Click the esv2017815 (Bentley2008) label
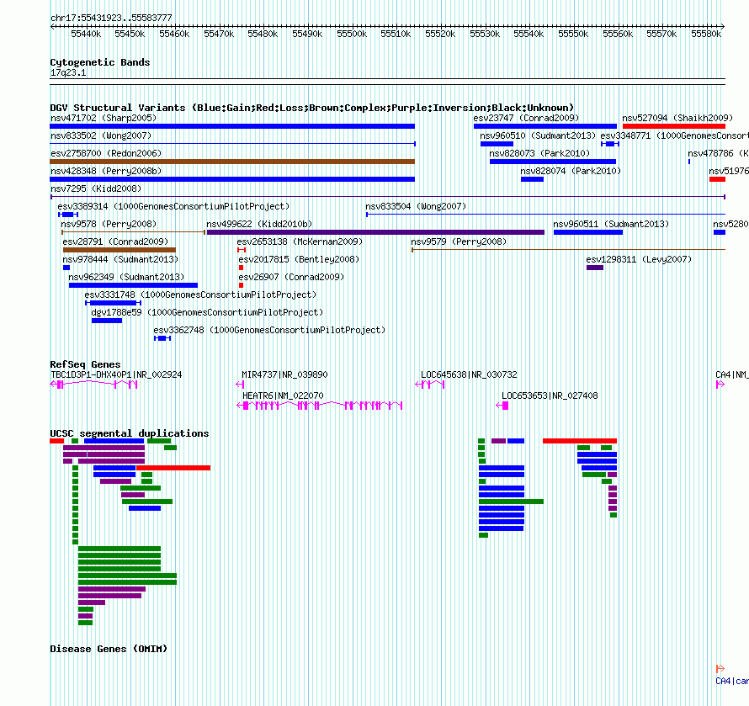 [x=299, y=259]
